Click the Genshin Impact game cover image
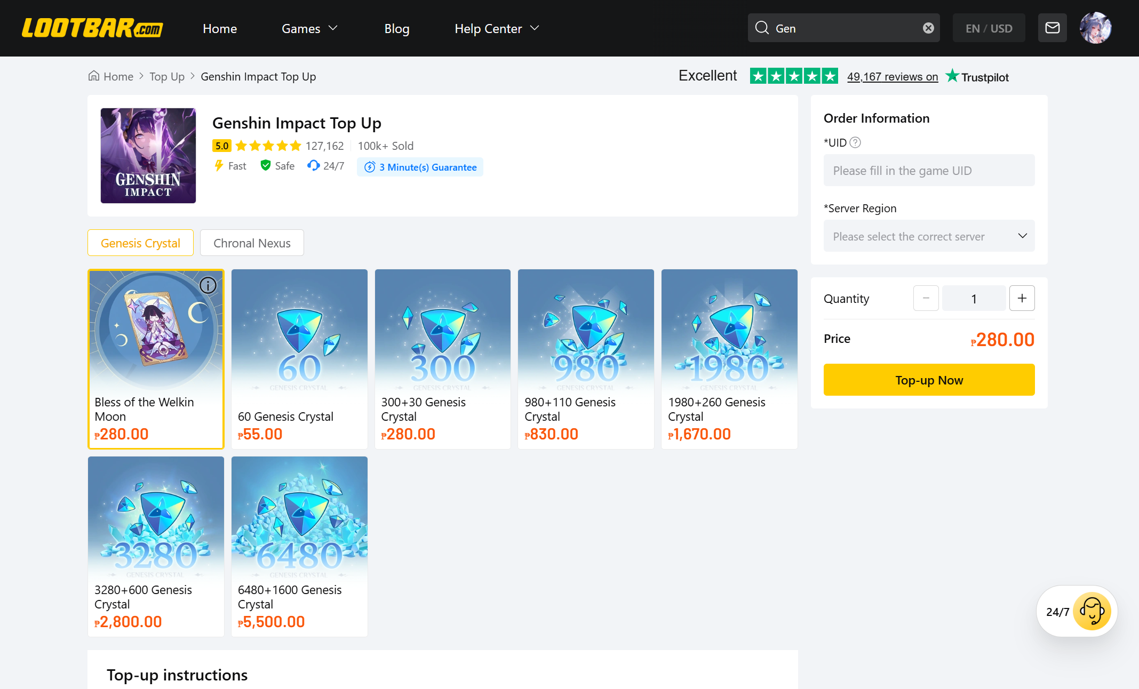This screenshot has width=1139, height=689. (148, 156)
